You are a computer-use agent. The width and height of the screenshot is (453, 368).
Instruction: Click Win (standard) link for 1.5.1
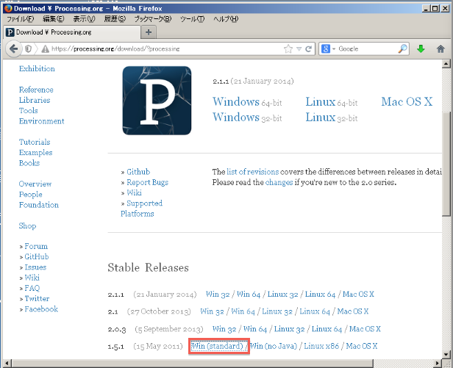pyautogui.click(x=218, y=346)
